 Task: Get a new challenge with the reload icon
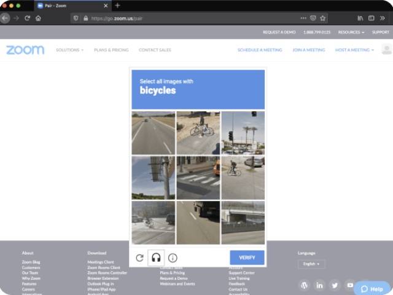tap(139, 258)
